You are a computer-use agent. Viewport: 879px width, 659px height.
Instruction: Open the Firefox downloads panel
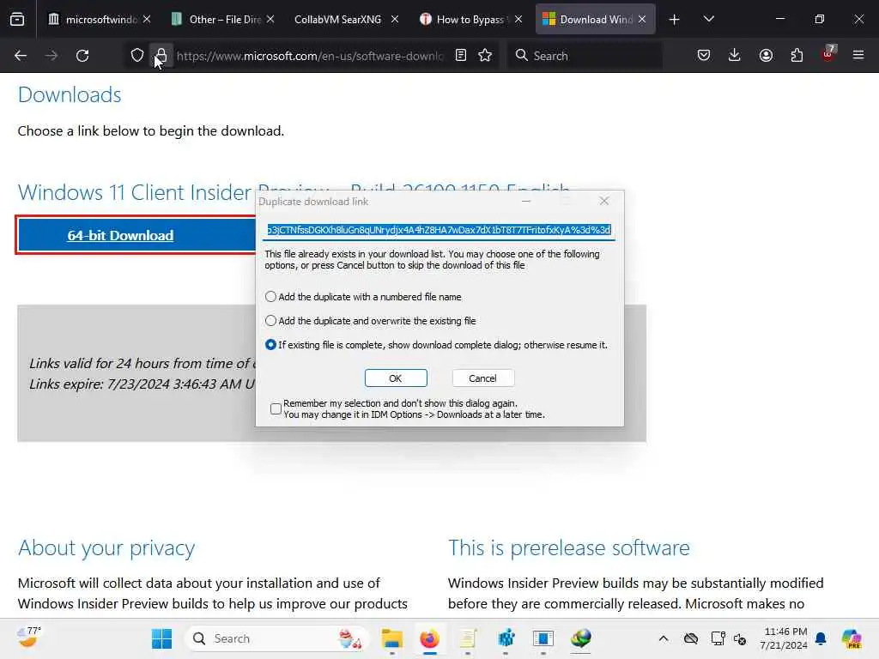tap(735, 55)
